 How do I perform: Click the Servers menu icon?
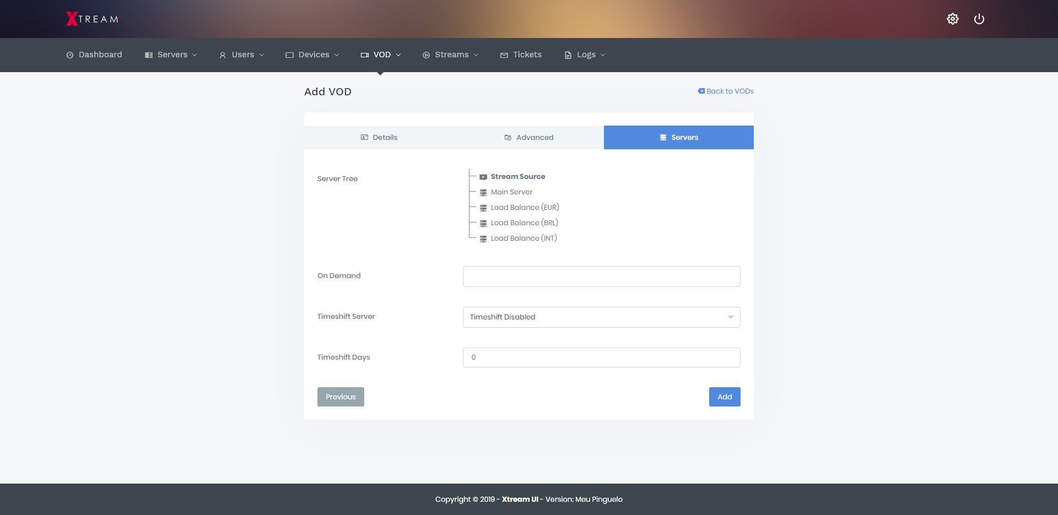(149, 55)
